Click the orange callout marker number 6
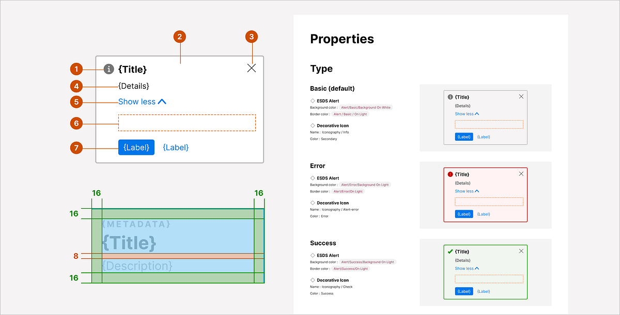 [76, 123]
